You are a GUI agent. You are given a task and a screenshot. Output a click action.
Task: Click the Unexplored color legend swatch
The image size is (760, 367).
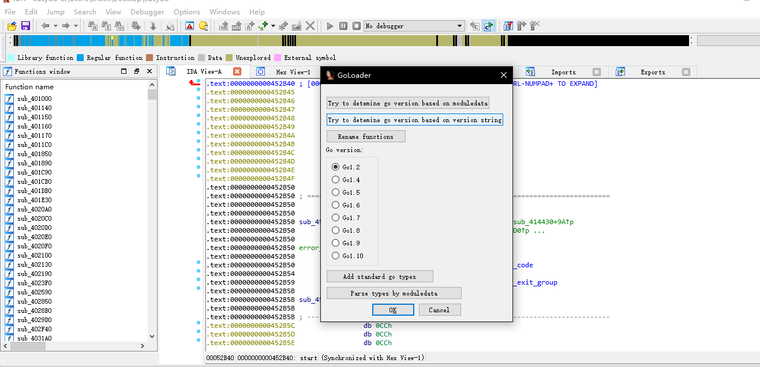click(x=229, y=58)
